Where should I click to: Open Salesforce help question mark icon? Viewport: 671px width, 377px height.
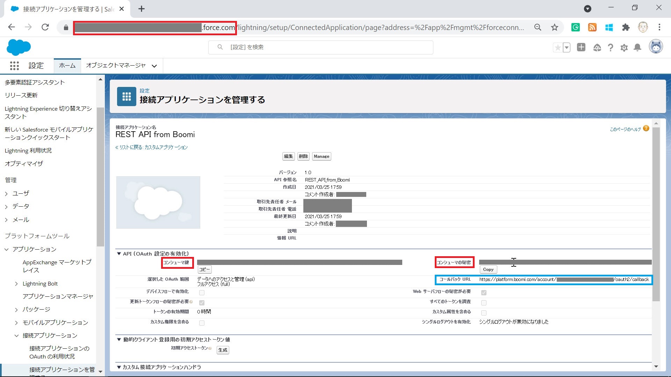point(611,48)
